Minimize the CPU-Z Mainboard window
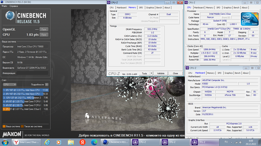 click(246, 68)
